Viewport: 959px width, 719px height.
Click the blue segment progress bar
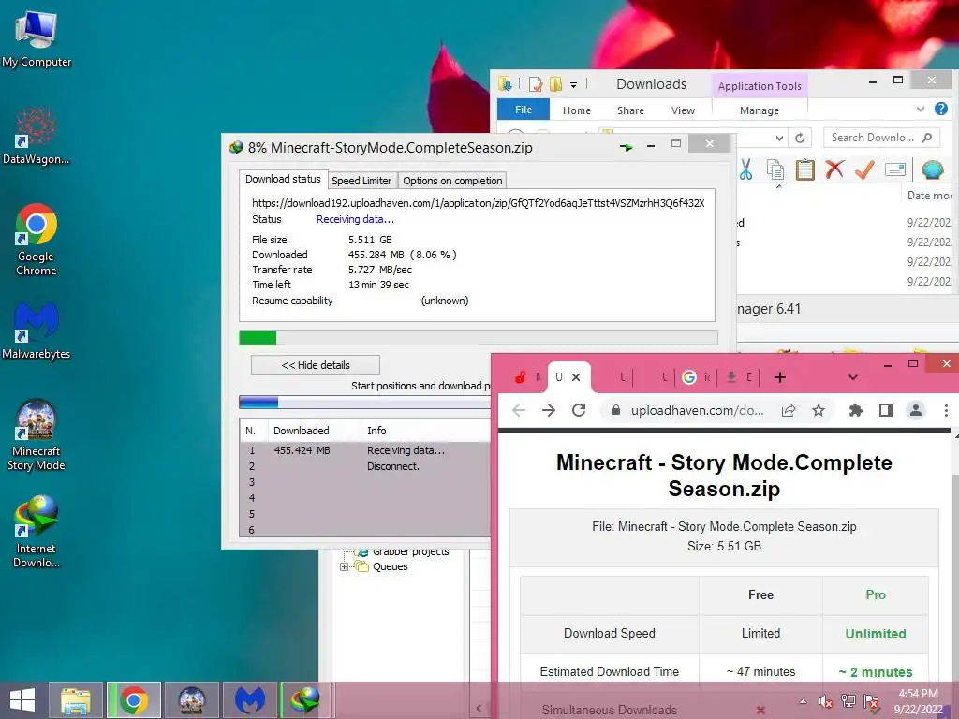point(364,403)
